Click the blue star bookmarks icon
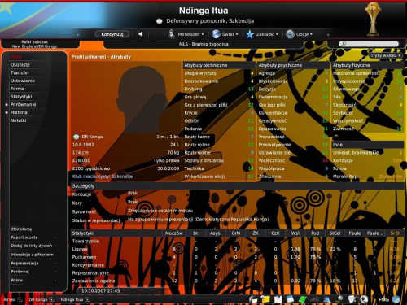This screenshot has height=305, width=407. coord(250,34)
